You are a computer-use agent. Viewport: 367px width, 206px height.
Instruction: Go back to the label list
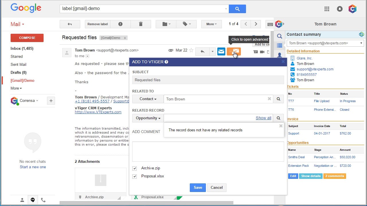point(70,24)
